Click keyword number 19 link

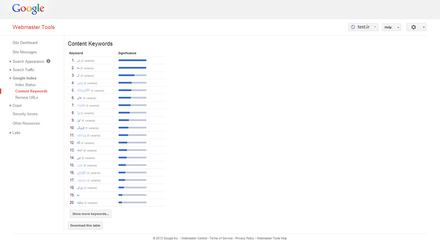tap(78, 195)
